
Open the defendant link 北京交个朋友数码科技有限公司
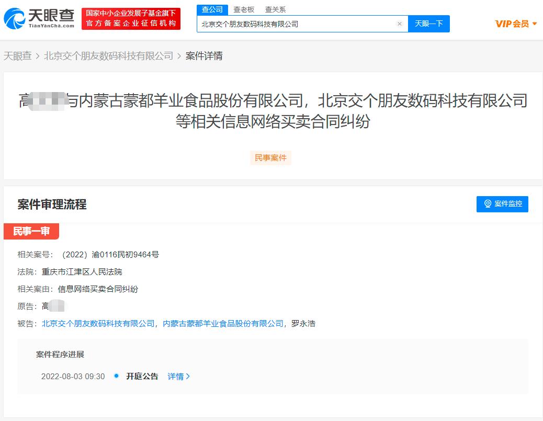click(98, 324)
